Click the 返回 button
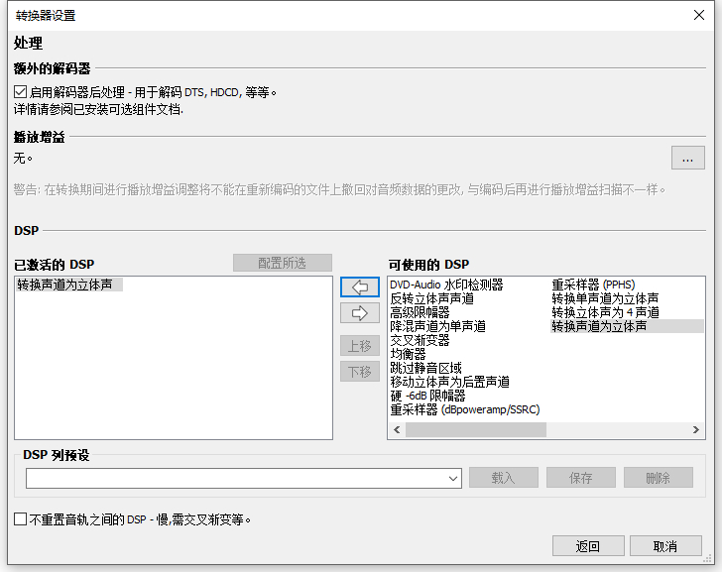 coord(588,546)
